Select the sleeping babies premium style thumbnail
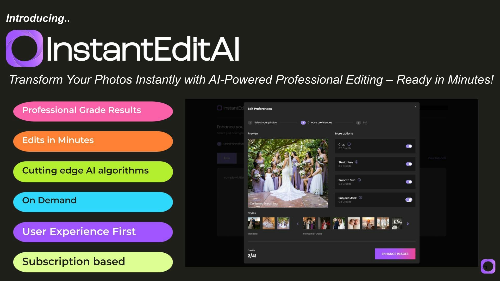Image resolution: width=500 pixels, height=281 pixels. tap(353, 223)
